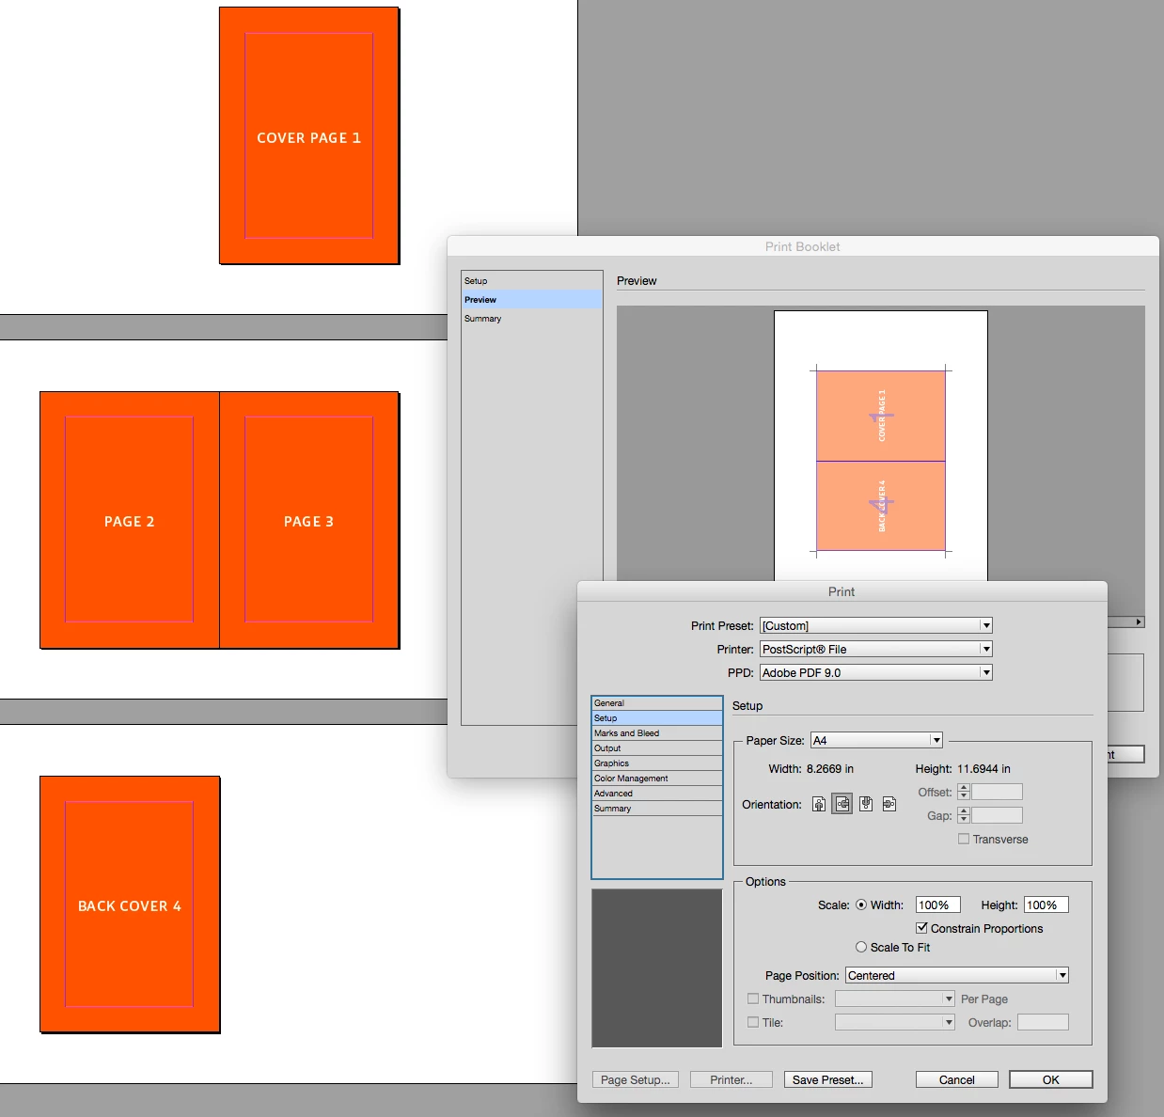Enable the Tile checkbox
The width and height of the screenshot is (1164, 1117).
[753, 1022]
